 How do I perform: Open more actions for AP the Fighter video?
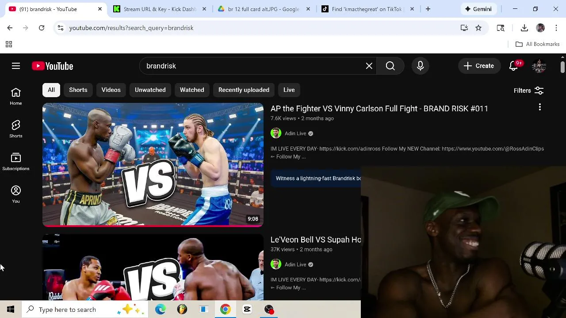click(x=539, y=107)
